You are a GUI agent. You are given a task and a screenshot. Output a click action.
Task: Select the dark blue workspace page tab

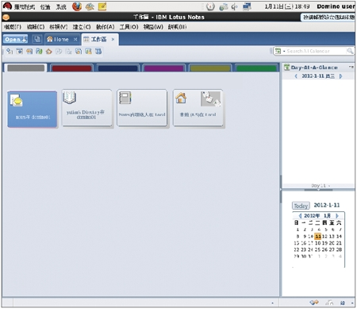pyautogui.click(x=117, y=68)
